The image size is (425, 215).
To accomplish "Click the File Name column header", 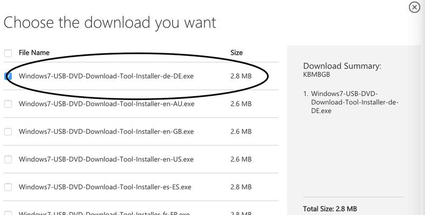I will click(x=34, y=53).
